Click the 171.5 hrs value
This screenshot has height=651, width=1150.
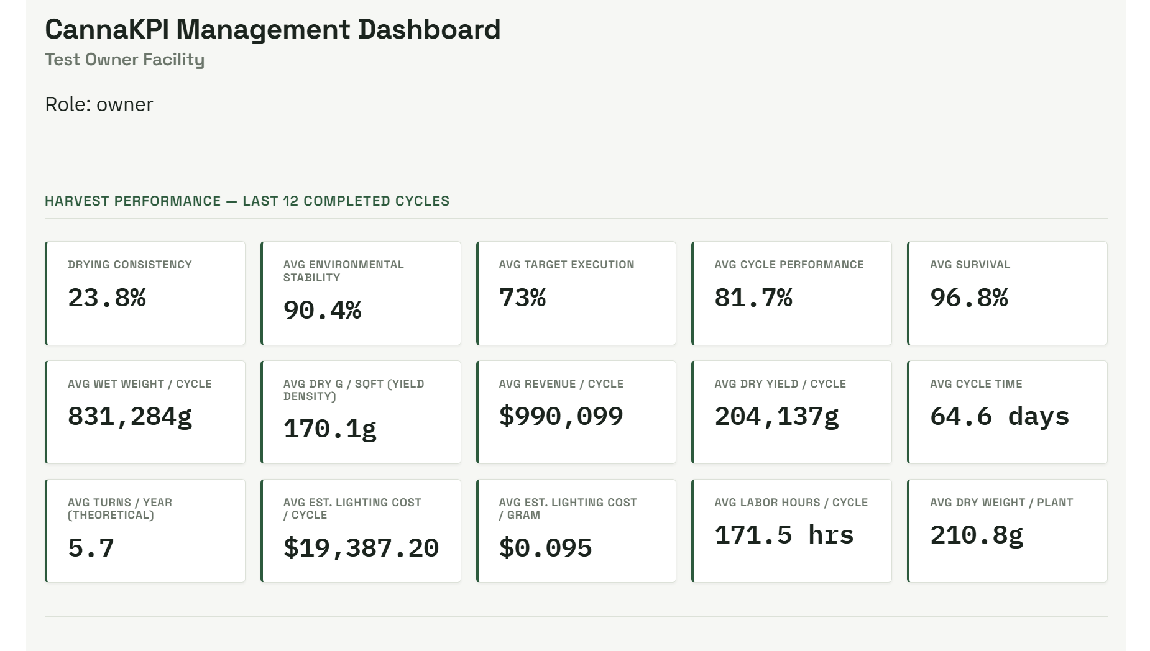(x=784, y=535)
